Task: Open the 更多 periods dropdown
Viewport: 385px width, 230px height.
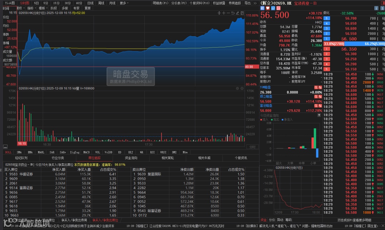Action: pos(124,3)
